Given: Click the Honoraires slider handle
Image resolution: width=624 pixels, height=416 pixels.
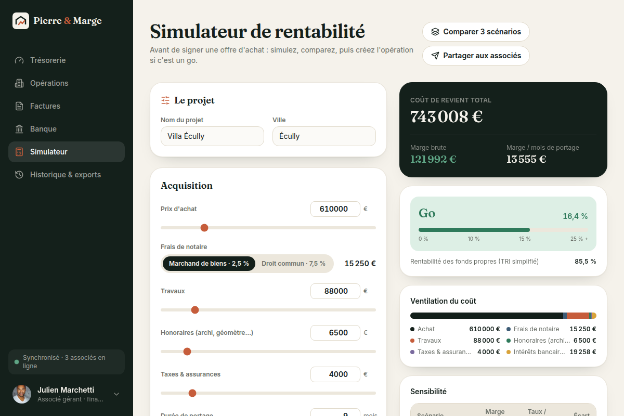Looking at the screenshot, I should (187, 352).
